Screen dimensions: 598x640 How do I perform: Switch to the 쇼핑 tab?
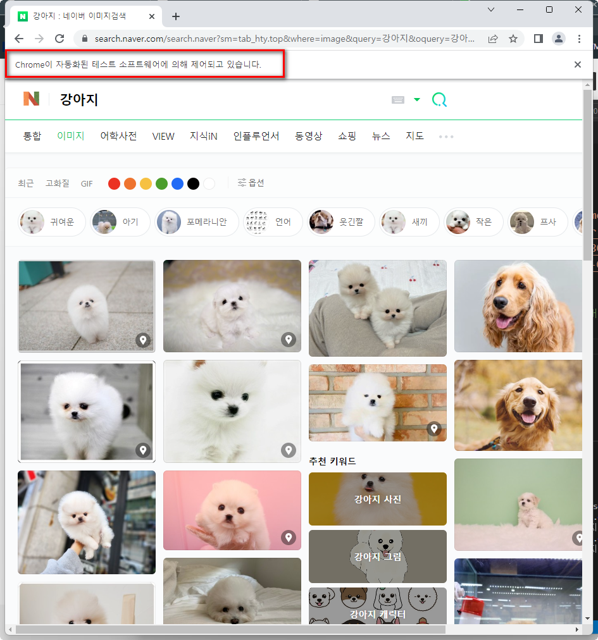pyautogui.click(x=347, y=136)
